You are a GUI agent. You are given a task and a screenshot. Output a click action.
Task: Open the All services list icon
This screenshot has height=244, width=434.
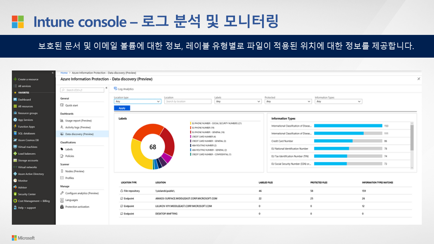click(15, 86)
